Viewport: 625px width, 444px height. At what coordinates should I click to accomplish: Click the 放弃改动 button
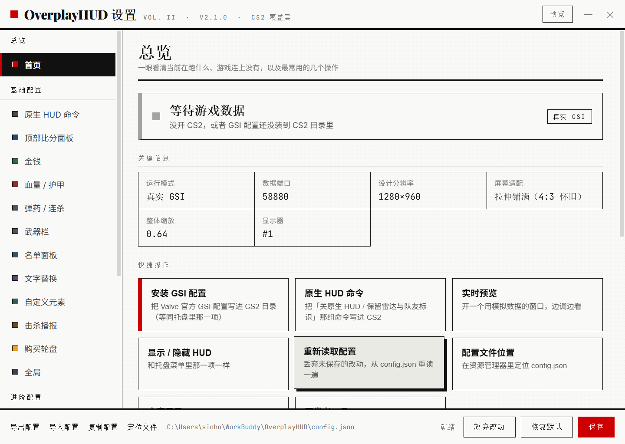coord(489,427)
